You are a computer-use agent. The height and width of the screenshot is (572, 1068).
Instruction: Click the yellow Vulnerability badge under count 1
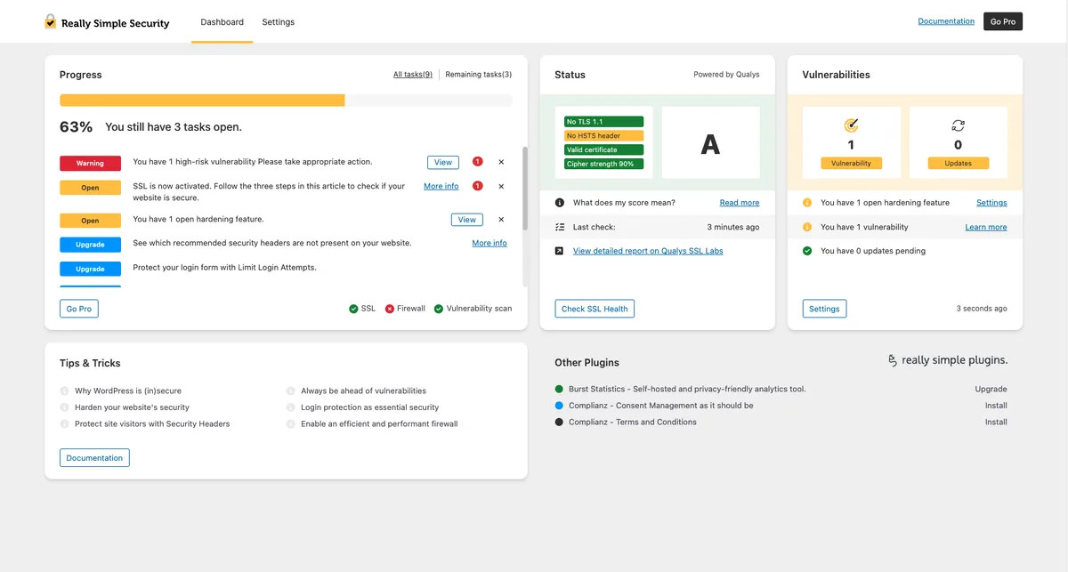[851, 164]
